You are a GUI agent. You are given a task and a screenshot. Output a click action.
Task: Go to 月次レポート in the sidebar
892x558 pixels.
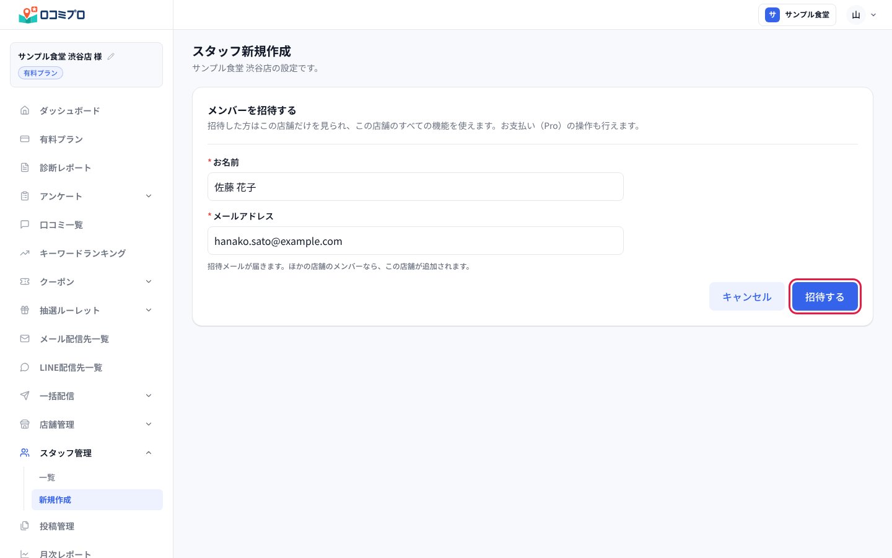(x=87, y=554)
